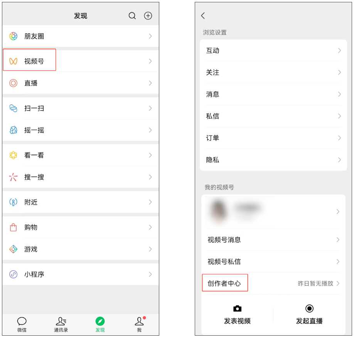
Task: Switch to the 发现 discover tab
Action: click(x=100, y=325)
